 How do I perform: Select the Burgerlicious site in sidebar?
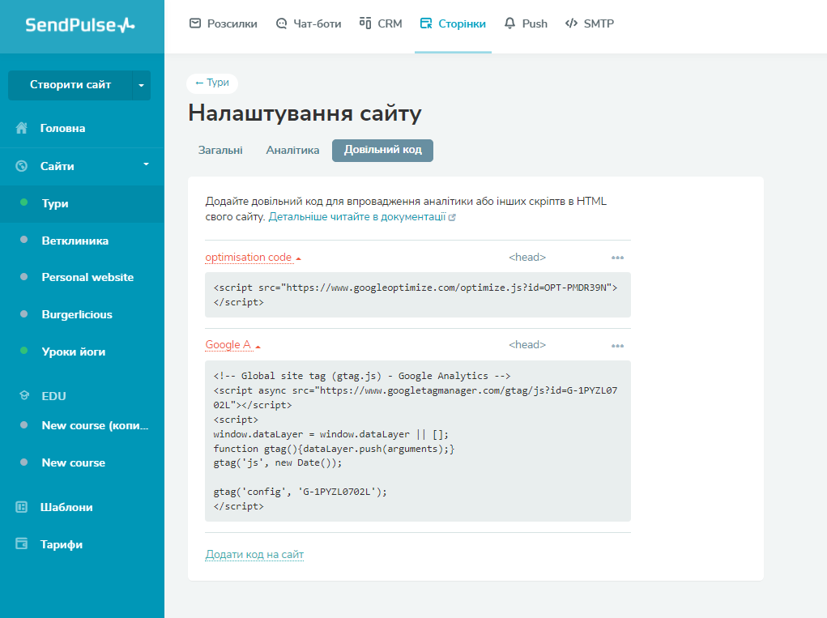point(77,314)
